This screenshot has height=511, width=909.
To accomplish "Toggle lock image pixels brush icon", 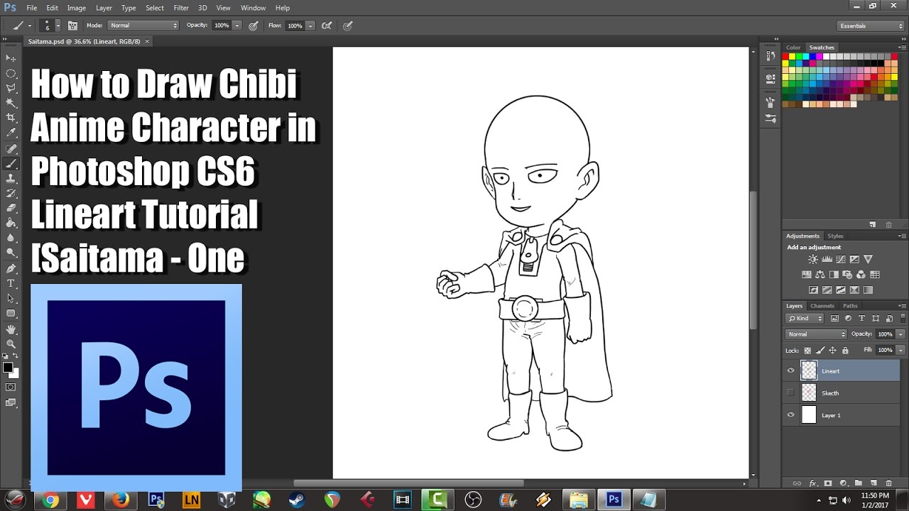I will [x=820, y=351].
